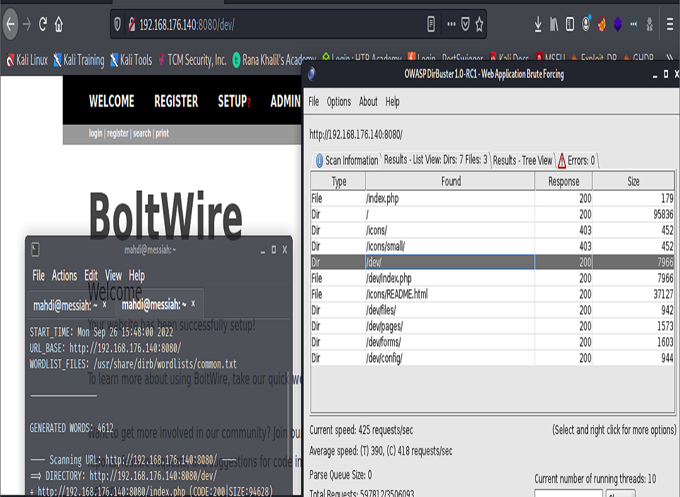Show more bookmarks with the chevron
The width and height of the screenshot is (680, 497).
pos(669,58)
